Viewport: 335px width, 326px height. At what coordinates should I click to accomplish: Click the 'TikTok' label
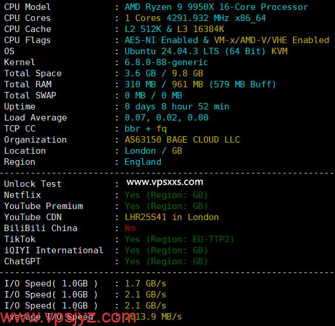click(20, 239)
